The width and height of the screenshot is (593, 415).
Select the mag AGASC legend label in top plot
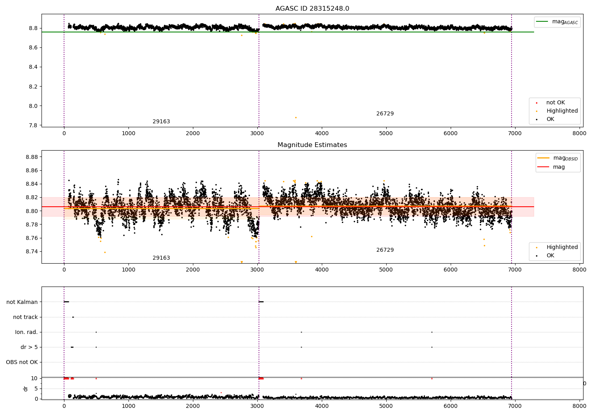coord(565,22)
